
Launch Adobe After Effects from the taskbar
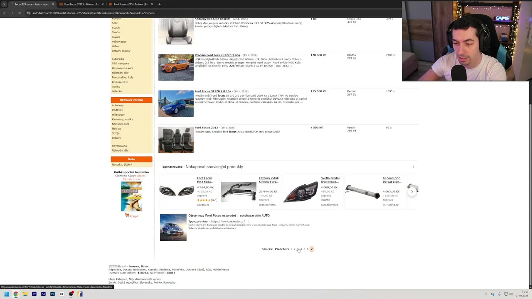pyautogui.click(x=43, y=294)
